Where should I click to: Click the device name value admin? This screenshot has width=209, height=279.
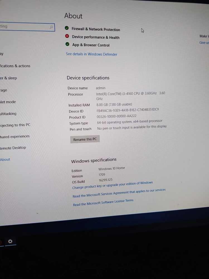coord(101,88)
